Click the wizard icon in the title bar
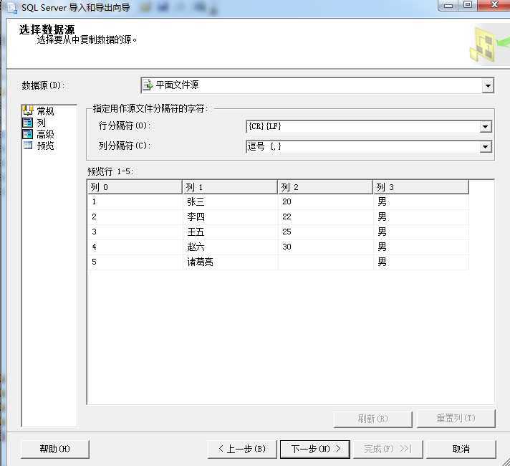510x466 pixels. [x=12, y=7]
